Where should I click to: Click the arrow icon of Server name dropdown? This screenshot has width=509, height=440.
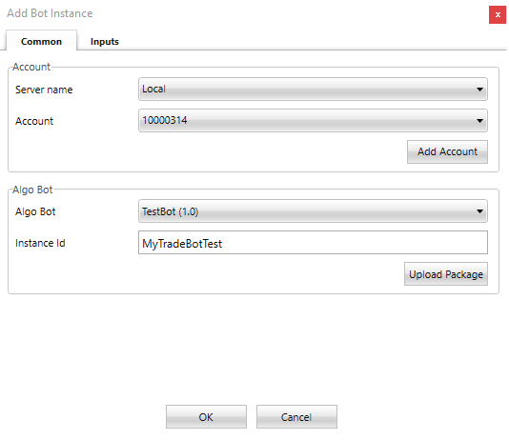click(x=479, y=90)
